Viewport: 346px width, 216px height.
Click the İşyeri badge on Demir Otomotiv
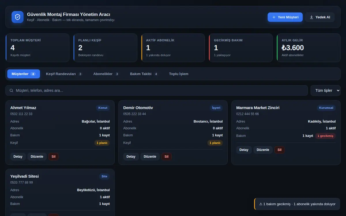pyautogui.click(x=216, y=108)
